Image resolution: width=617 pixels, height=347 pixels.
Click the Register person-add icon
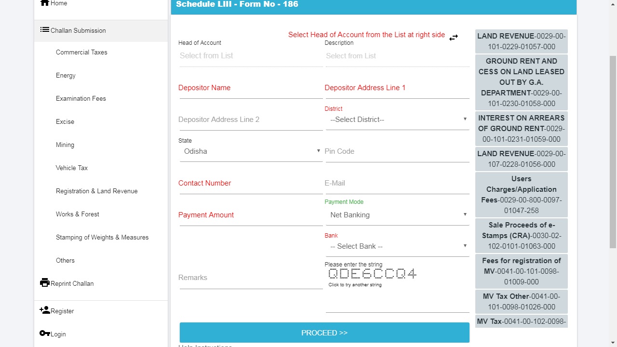[45, 310]
